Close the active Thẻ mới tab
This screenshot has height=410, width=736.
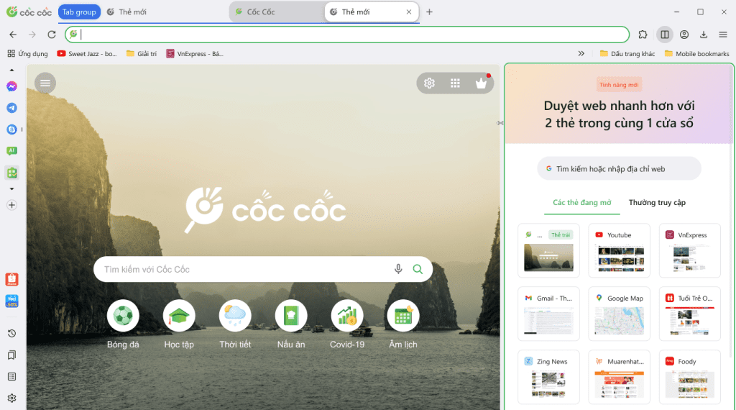[409, 12]
